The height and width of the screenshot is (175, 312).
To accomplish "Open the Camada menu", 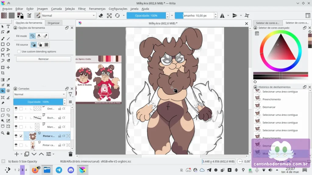I will click(x=56, y=9).
